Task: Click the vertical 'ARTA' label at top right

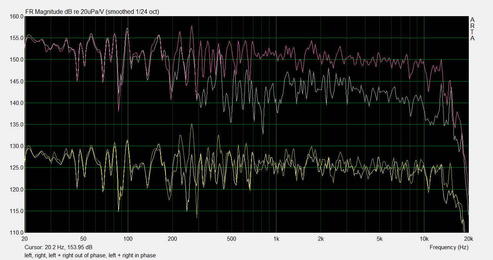Action: click(472, 29)
